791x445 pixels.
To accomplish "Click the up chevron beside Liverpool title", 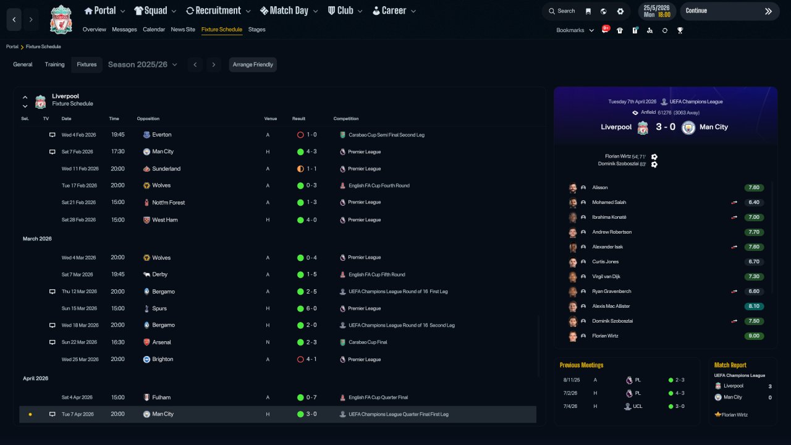I will click(25, 97).
